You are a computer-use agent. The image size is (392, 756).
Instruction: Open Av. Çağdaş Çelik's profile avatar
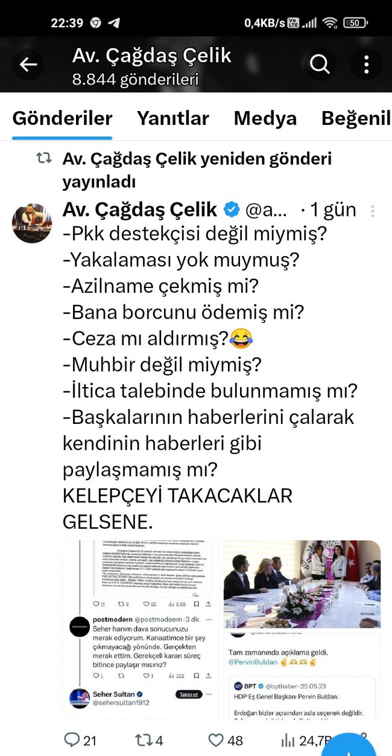pyautogui.click(x=32, y=223)
